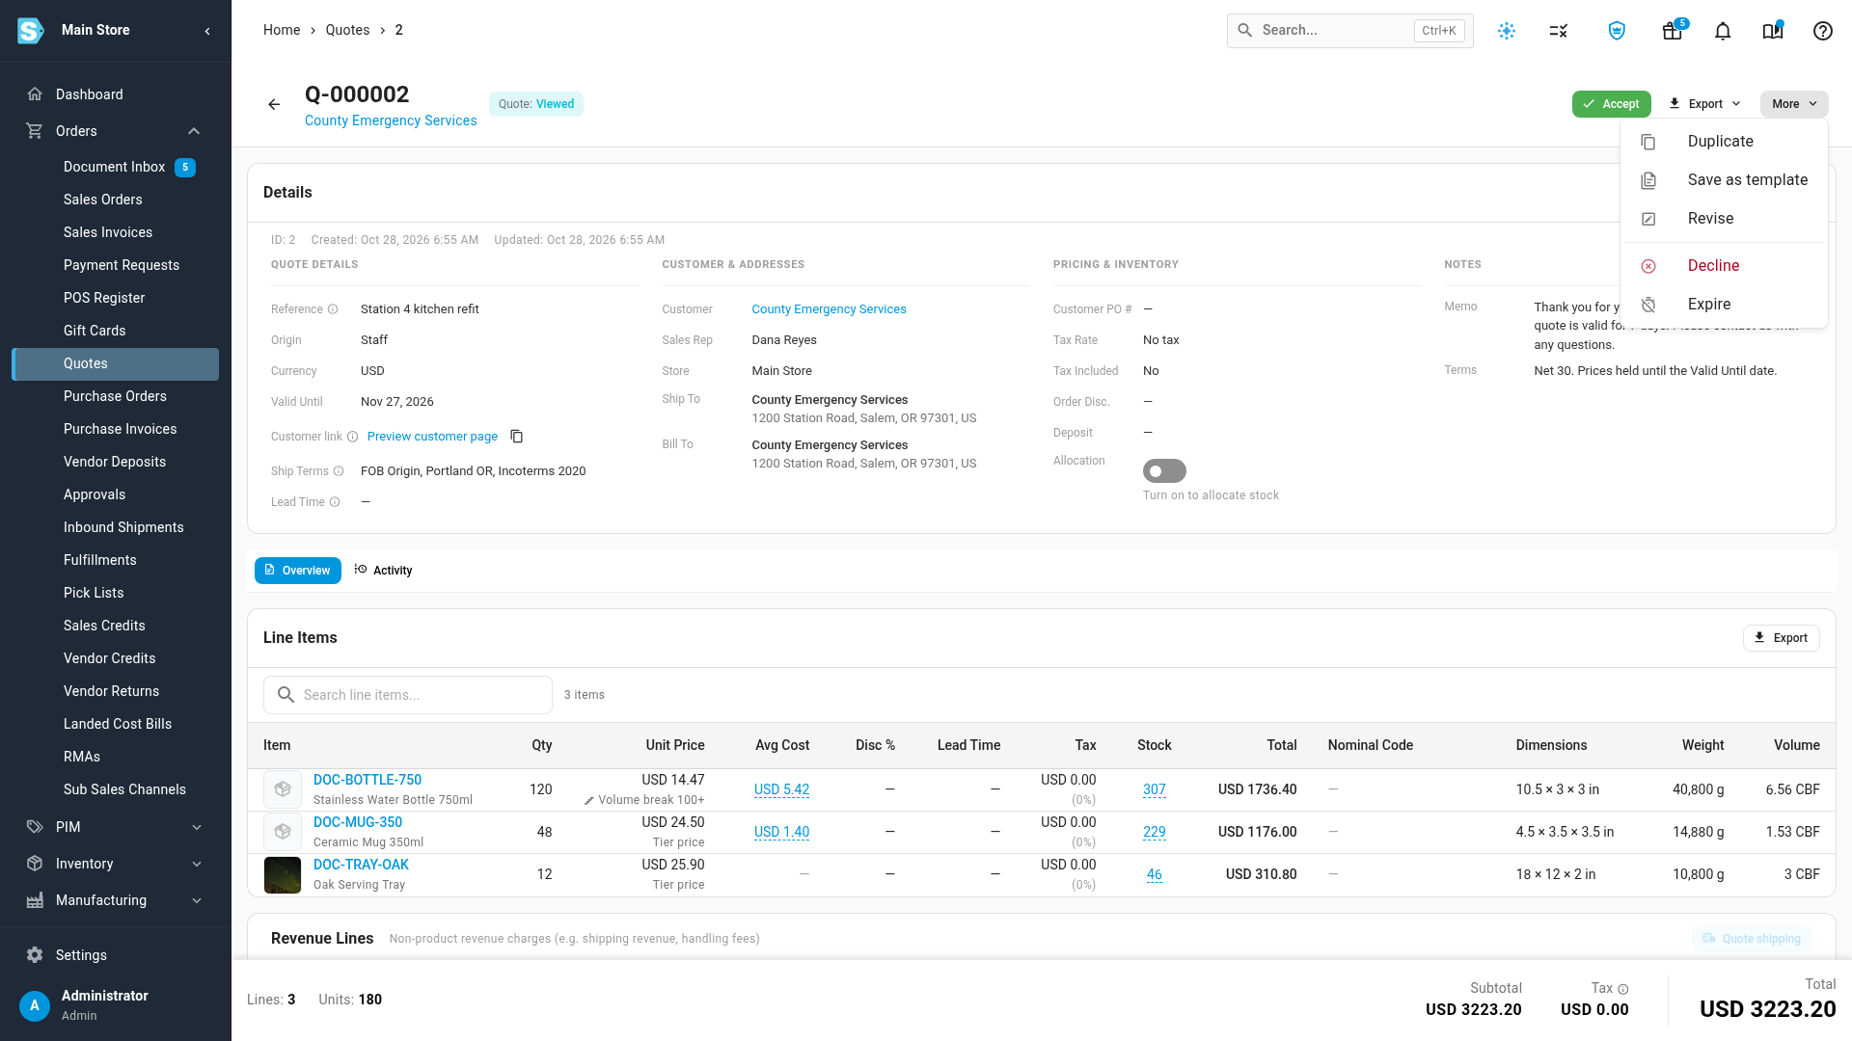The height and width of the screenshot is (1041, 1852).
Task: Focus the Search line items field
Action: 408,695
